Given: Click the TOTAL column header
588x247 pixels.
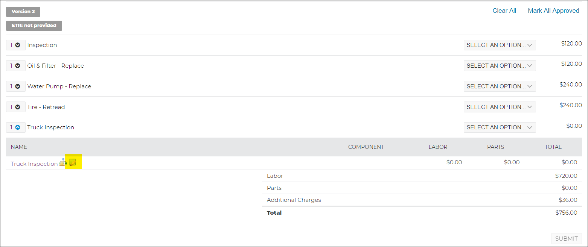Looking at the screenshot, I should click(553, 147).
